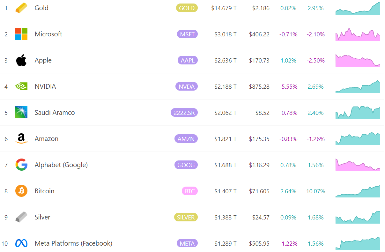The image size is (385, 252).
Task: Open the Microsoft company link
Action: click(48, 34)
